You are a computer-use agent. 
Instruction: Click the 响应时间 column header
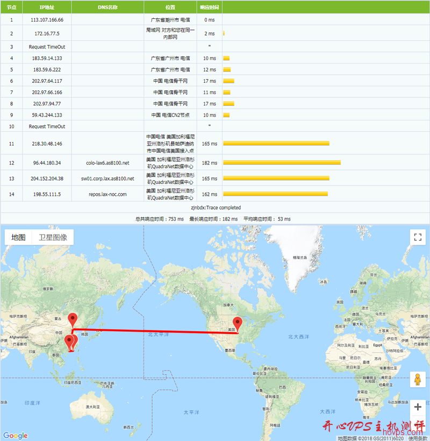point(209,7)
